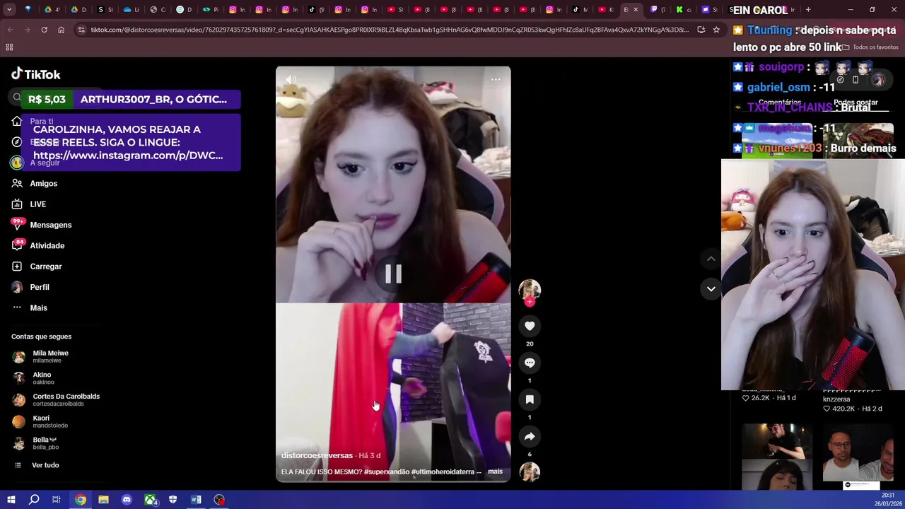Open the creator's profile avatar beside the video

point(530,289)
